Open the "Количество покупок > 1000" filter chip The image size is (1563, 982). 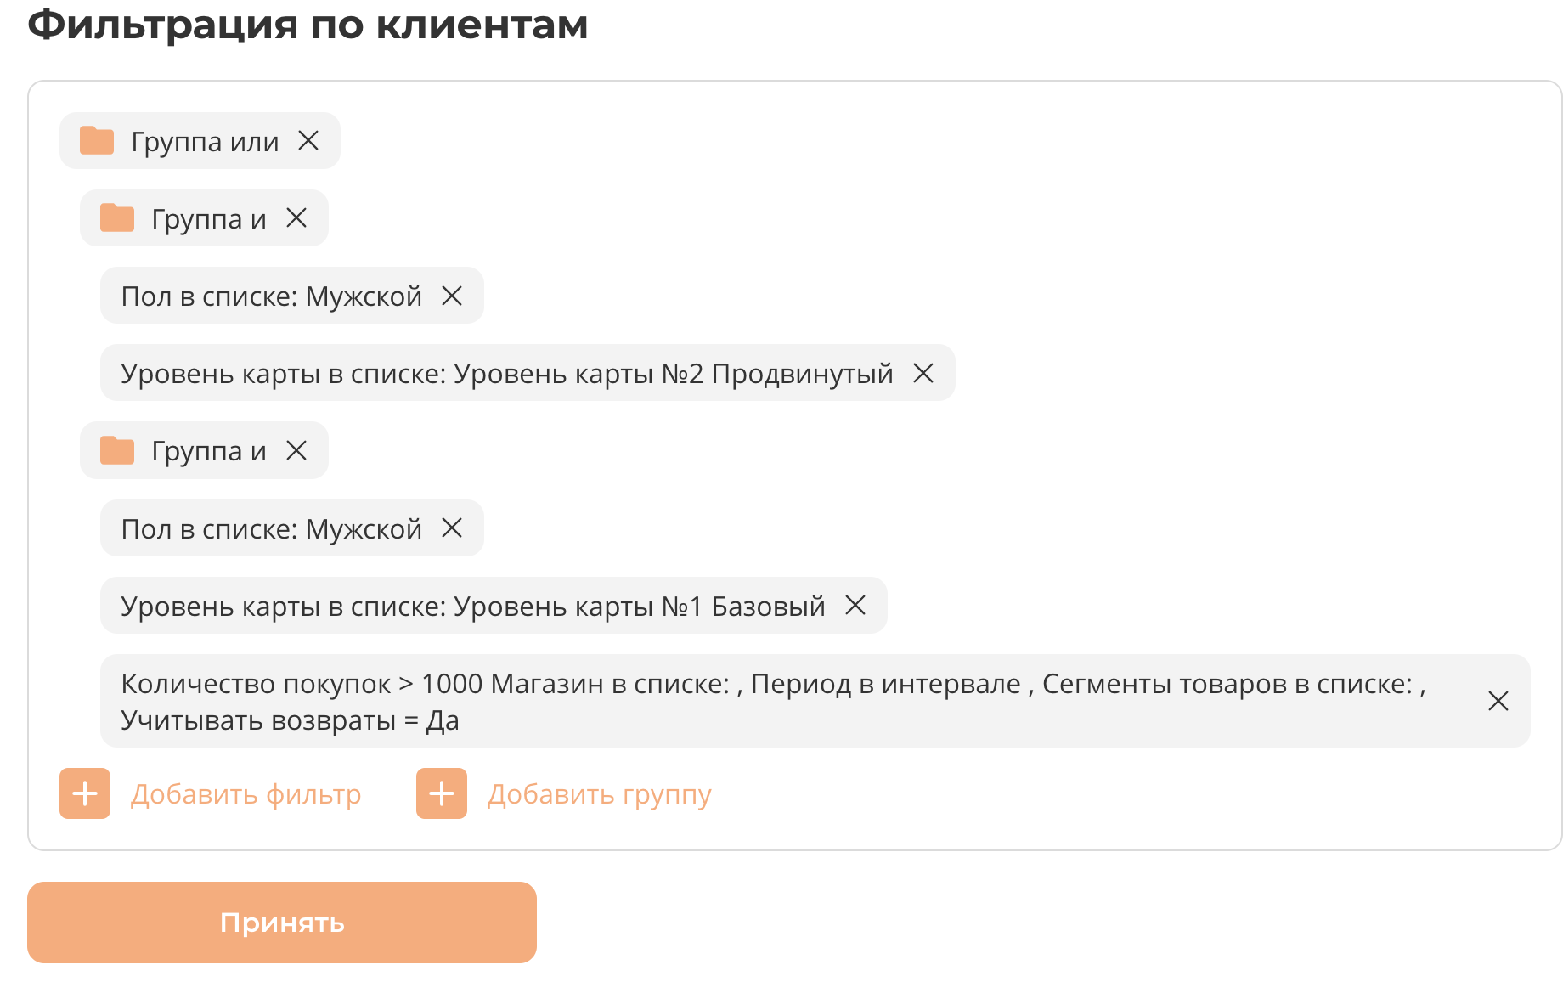(x=765, y=701)
